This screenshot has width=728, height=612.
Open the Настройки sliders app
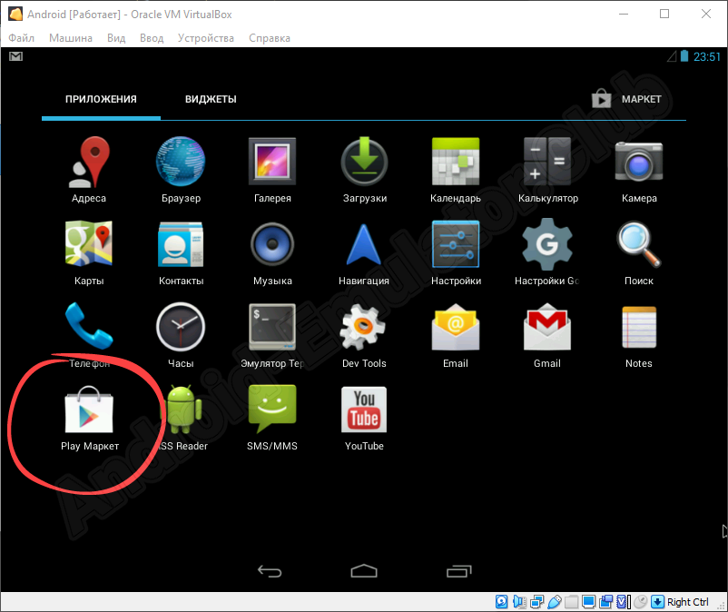pyautogui.click(x=456, y=252)
